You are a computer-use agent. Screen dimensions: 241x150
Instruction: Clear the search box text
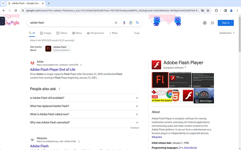tap(116, 23)
